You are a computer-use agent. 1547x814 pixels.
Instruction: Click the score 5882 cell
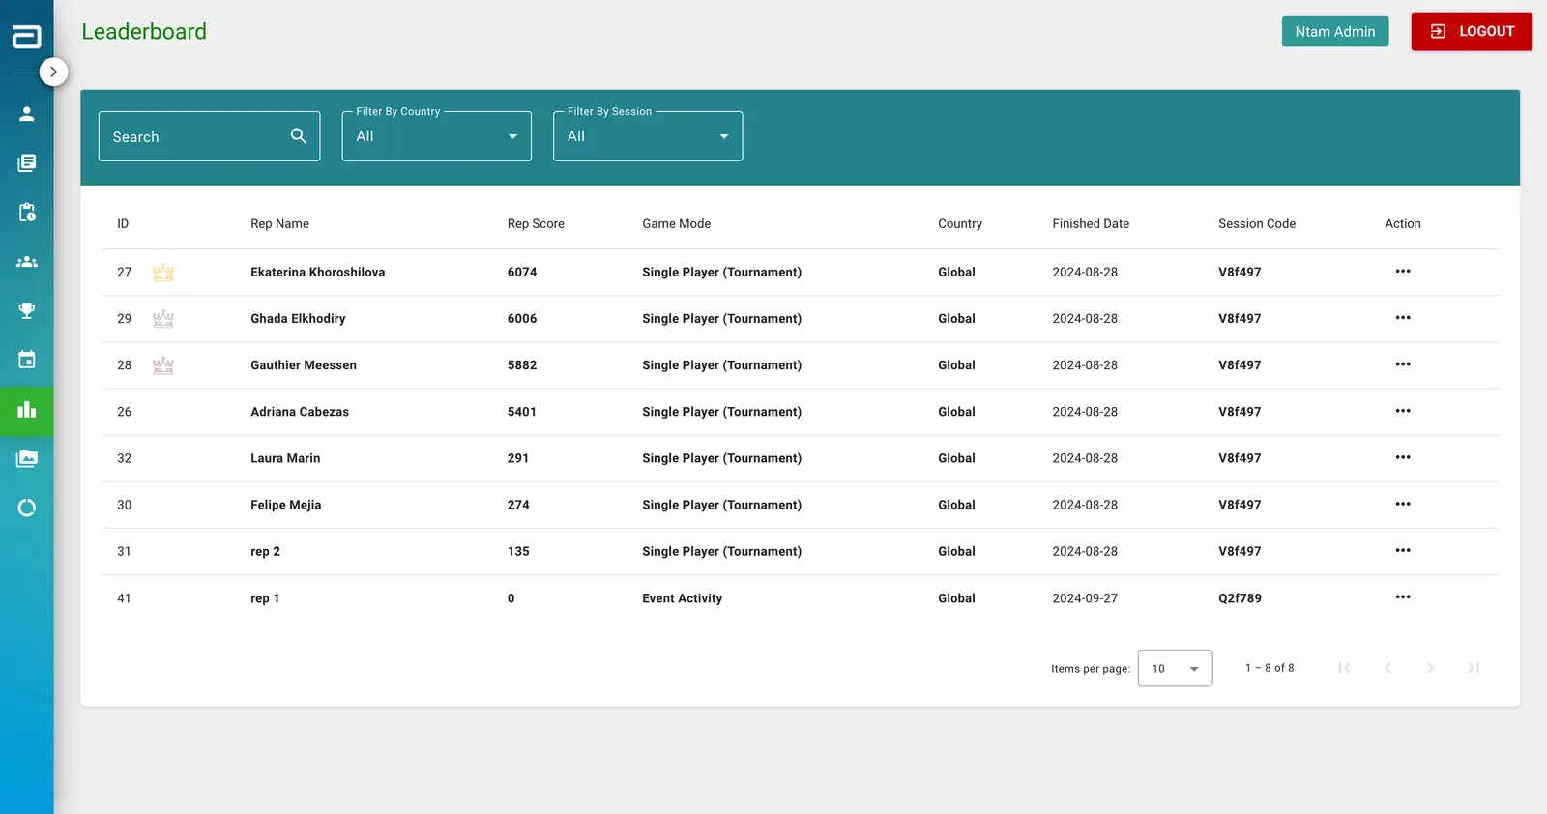tap(522, 364)
